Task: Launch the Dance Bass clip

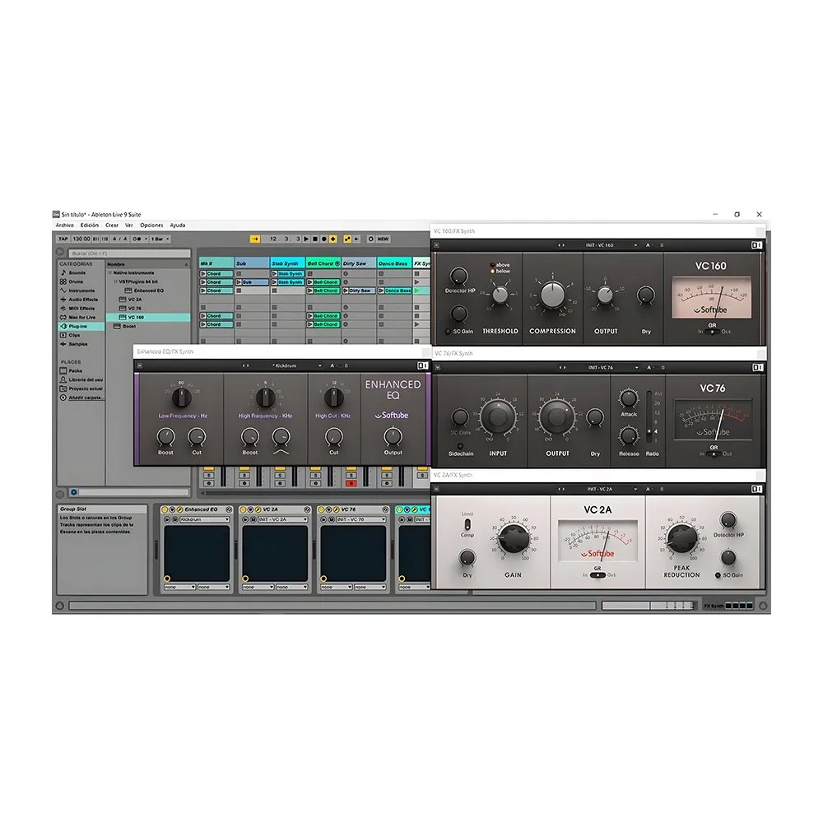Action: tap(381, 291)
